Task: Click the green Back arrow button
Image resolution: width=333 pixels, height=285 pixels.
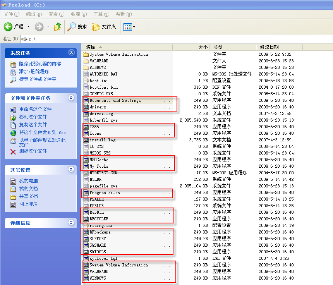Action: (x=8, y=27)
